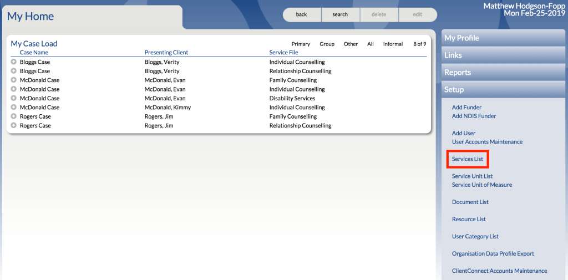Click the My Home page tab
This screenshot has width=568, height=280.
(x=31, y=16)
